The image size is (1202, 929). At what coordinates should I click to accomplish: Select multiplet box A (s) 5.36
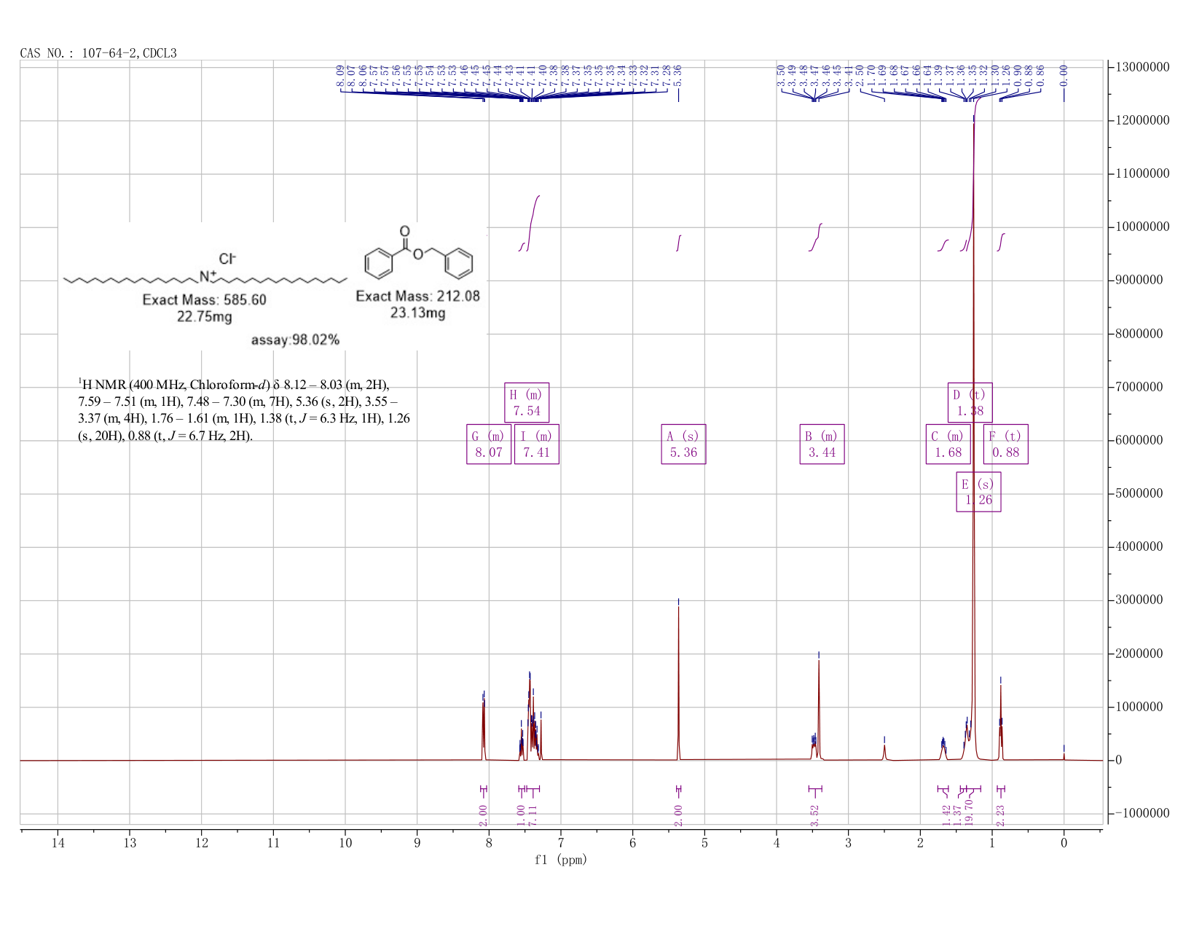(683, 444)
